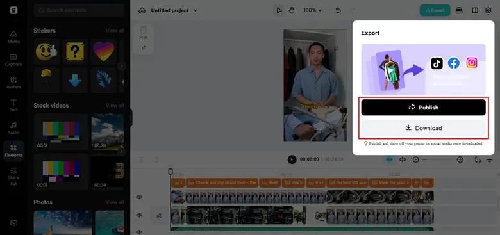Click the split clip icon in timeline toolbar
This screenshot has height=235, width=500.
point(403,159)
